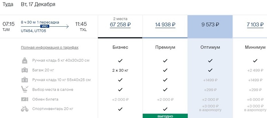The width and height of the screenshot is (267, 118).
Task: Select the Премиум fare price 14 938 ₽
Action: [x=165, y=25]
